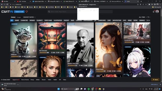Screen dimensions: 162x91
Task: Filter by the CELEBRITY category chip
Action: (39, 20)
